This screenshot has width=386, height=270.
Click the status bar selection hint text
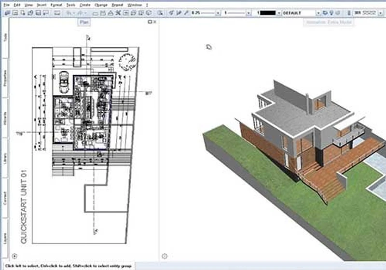click(69, 266)
